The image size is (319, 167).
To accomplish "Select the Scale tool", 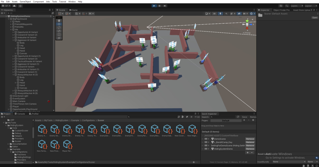I will pyautogui.click(x=59, y=31).
